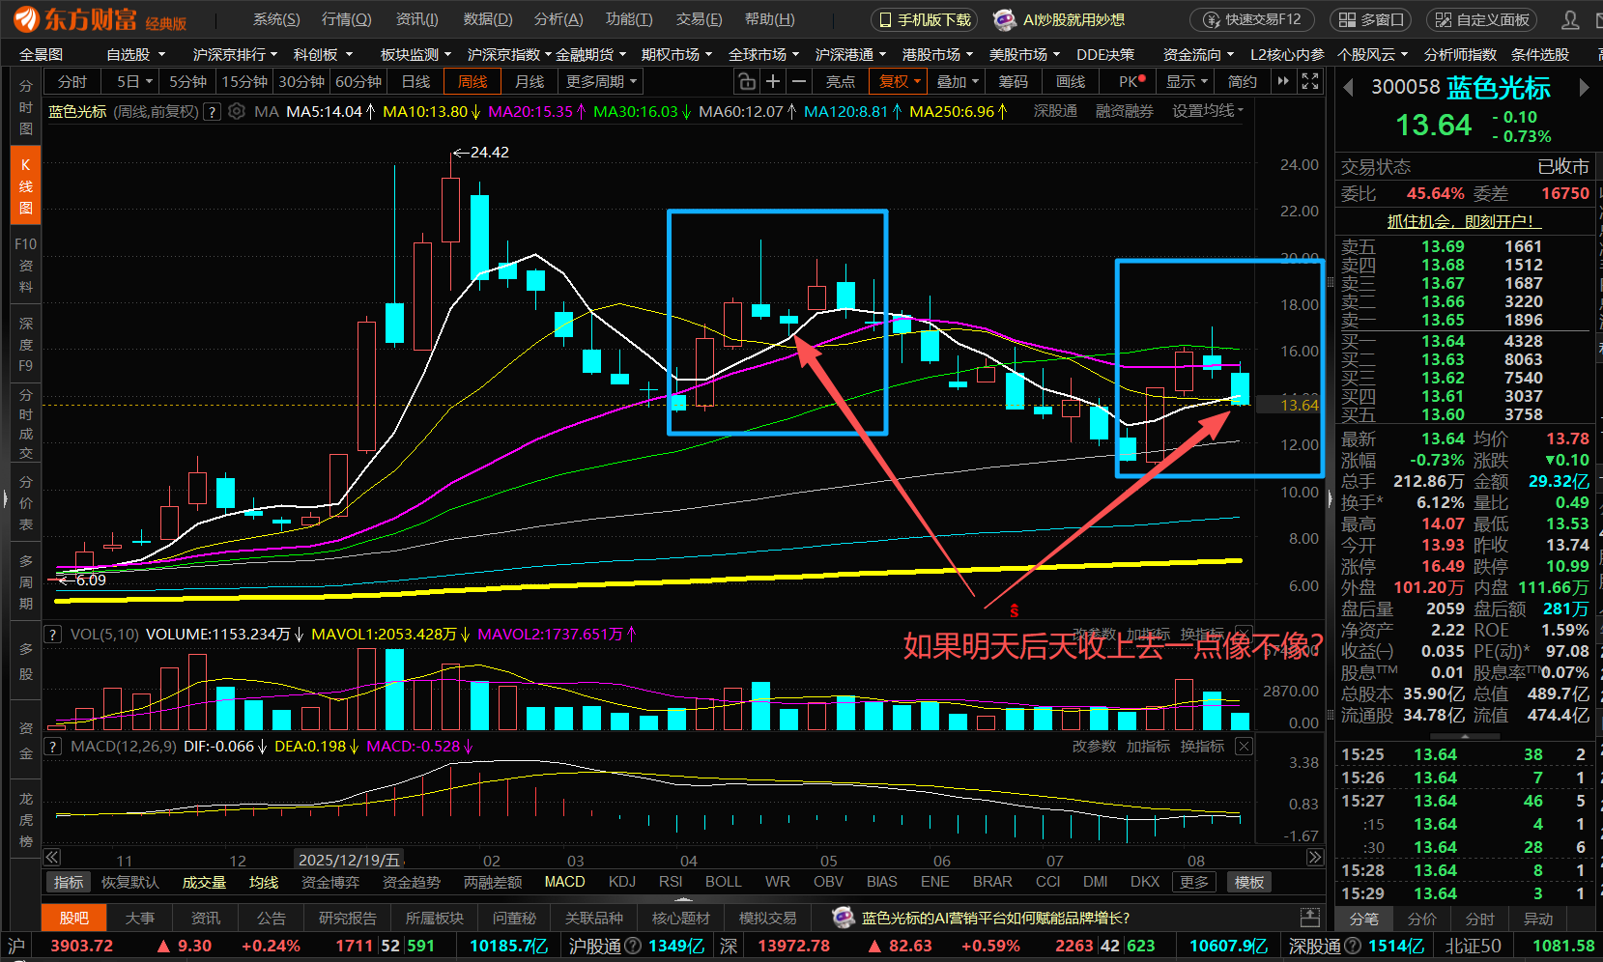This screenshot has height=962, width=1603.
Task: Click the 抓住机会,即刻开户 link
Action: (1464, 221)
